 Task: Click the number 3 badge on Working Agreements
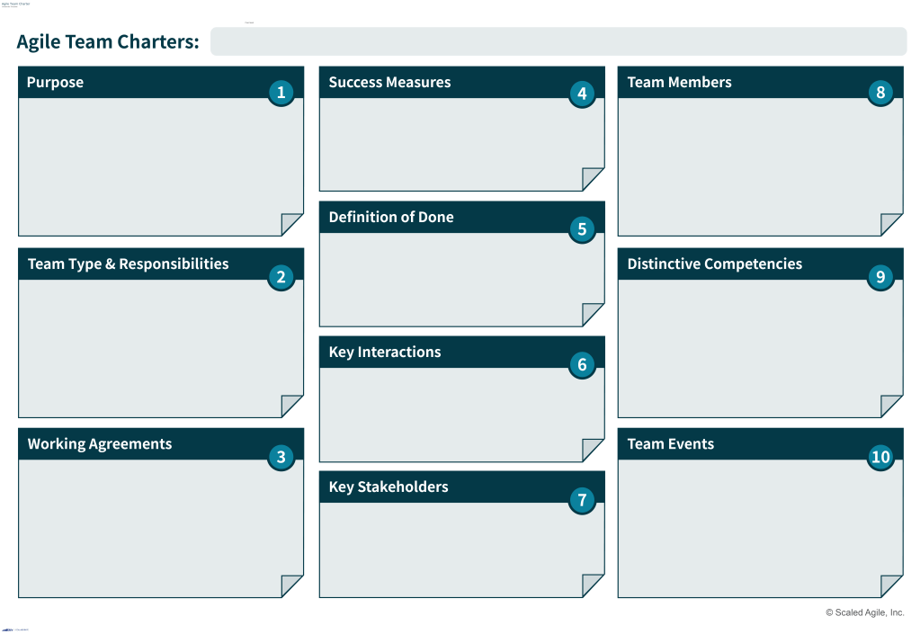pyautogui.click(x=281, y=457)
